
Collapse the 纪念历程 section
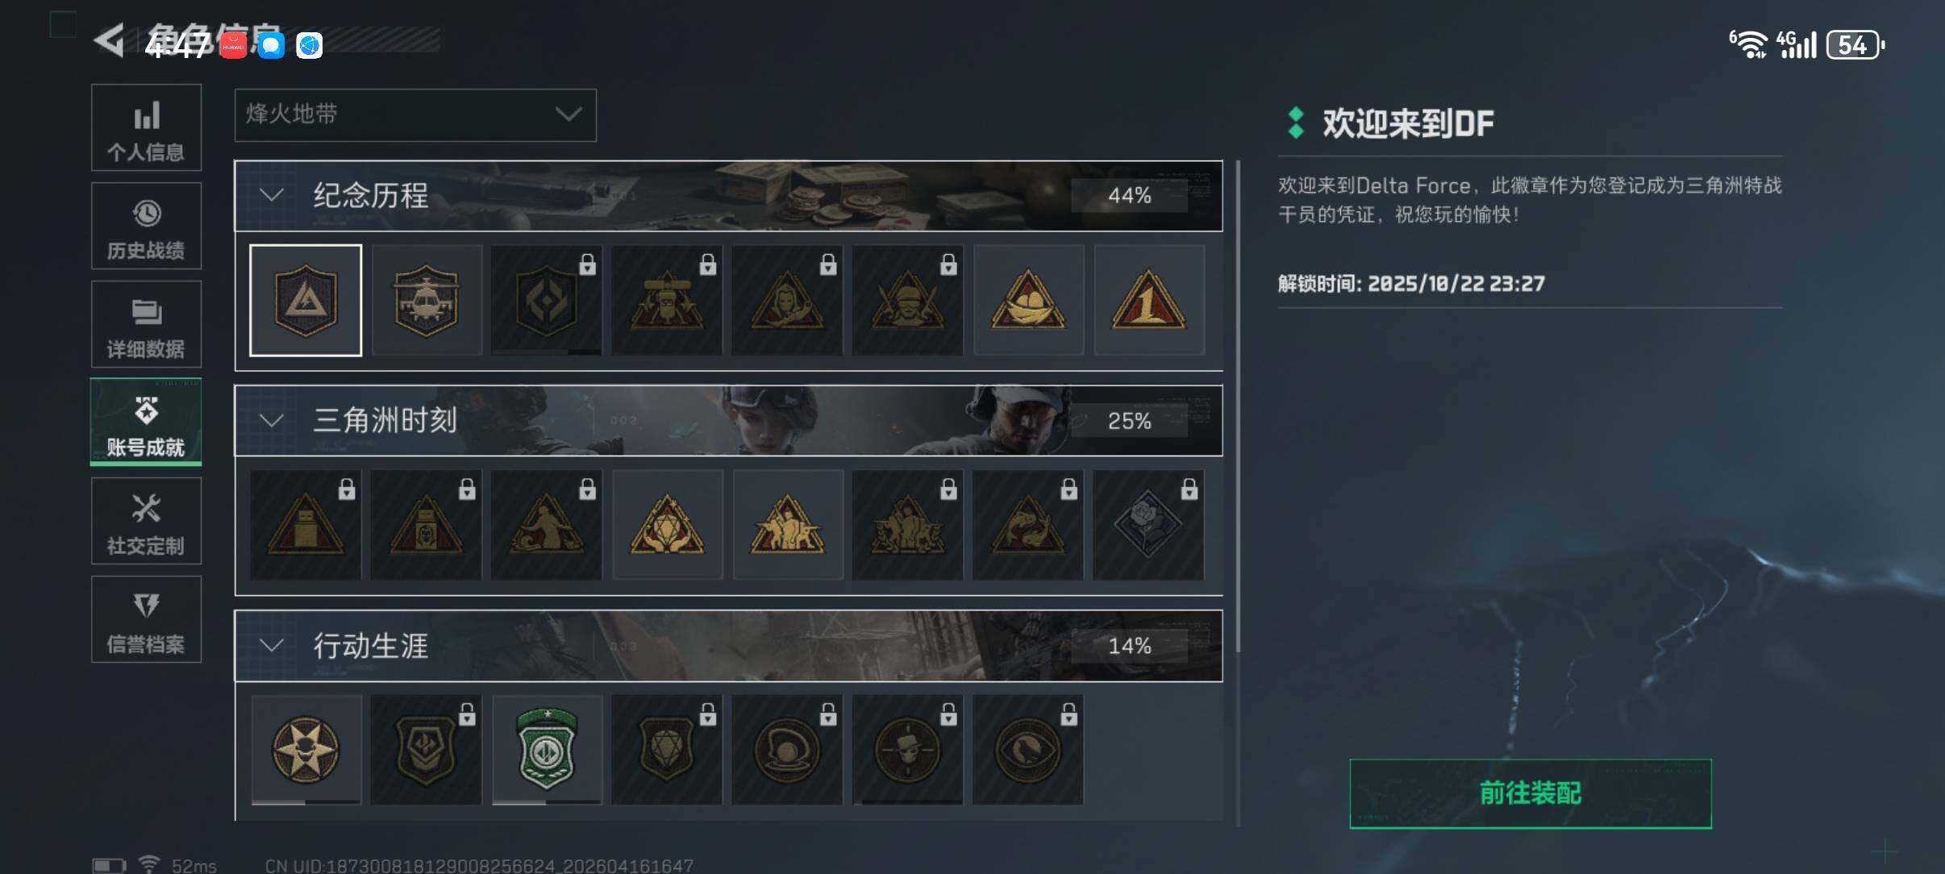(x=272, y=195)
